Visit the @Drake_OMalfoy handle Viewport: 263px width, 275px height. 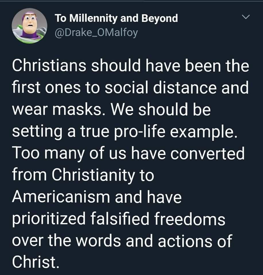[96, 33]
